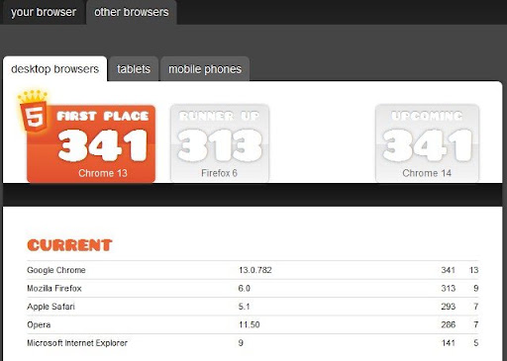Viewport: 507px width, 361px height.
Task: Select the 'Opera' row name
Action: [39, 324]
